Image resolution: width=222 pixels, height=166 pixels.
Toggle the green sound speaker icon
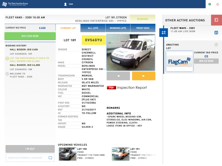[x=210, y=4]
